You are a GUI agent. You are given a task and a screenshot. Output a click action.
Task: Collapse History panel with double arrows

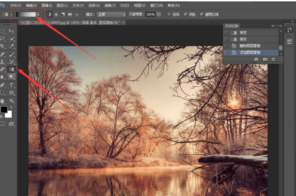pyautogui.click(x=273, y=26)
